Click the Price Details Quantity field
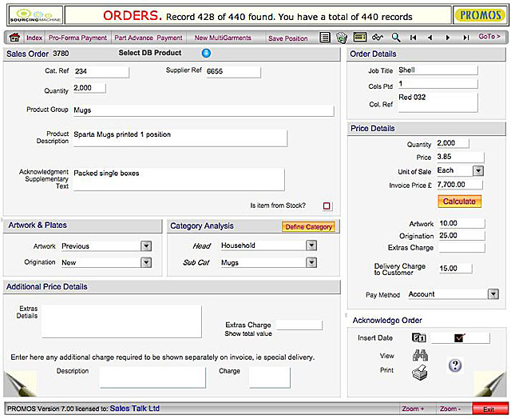The image size is (511, 419). pyautogui.click(x=453, y=143)
